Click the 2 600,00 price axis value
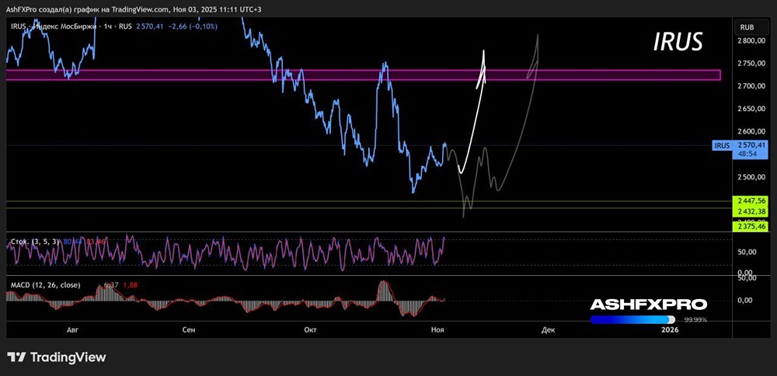This screenshot has height=376, width=777. tap(751, 131)
